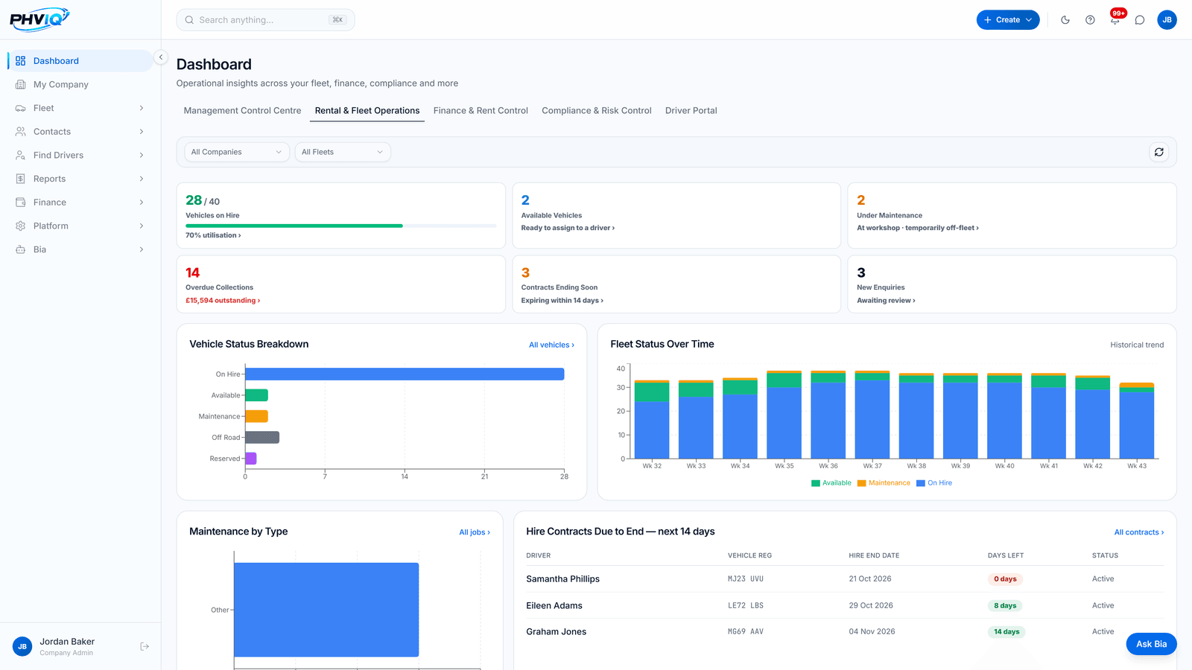Image resolution: width=1192 pixels, height=670 pixels.
Task: Expand the Reports menu chevron
Action: 142,179
